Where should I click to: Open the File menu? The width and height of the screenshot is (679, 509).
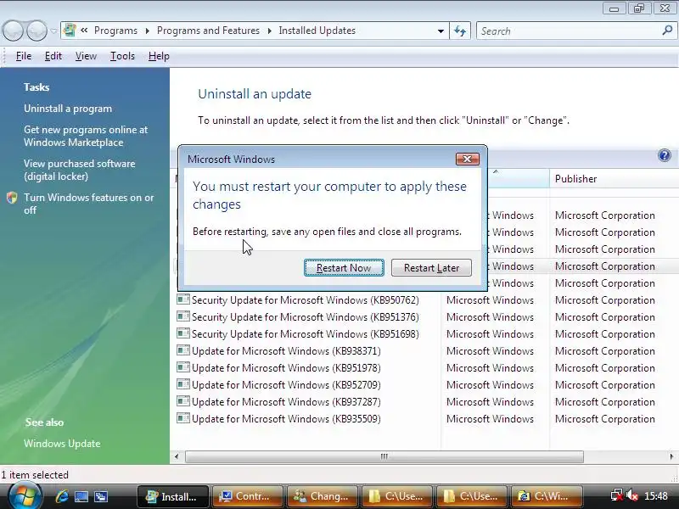[x=24, y=56]
